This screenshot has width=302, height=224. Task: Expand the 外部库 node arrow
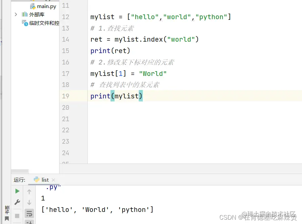pos(16,14)
